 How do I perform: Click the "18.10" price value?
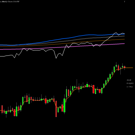tap(129, 80)
